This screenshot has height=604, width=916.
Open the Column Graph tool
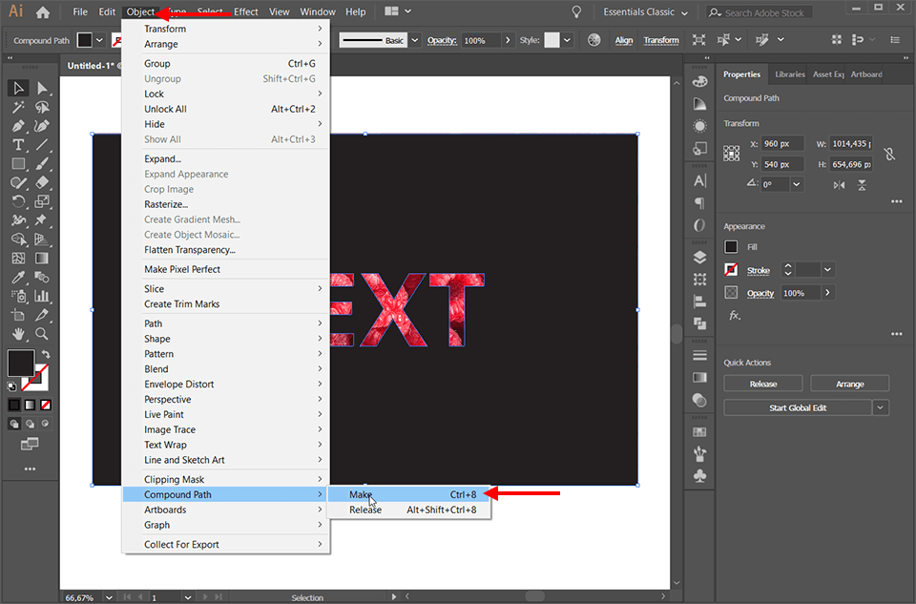pos(41,296)
